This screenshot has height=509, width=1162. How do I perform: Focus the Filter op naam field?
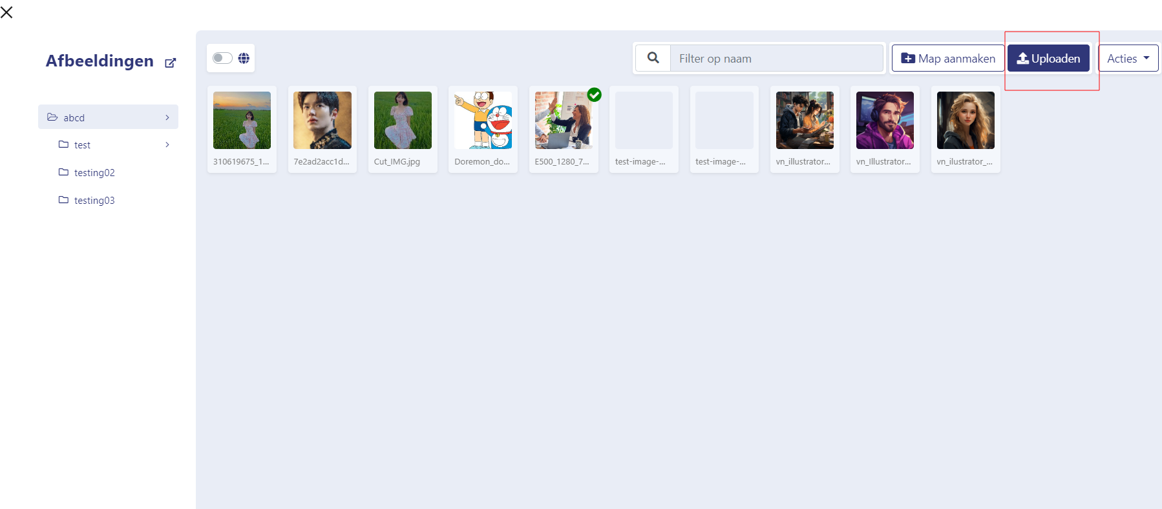point(776,58)
